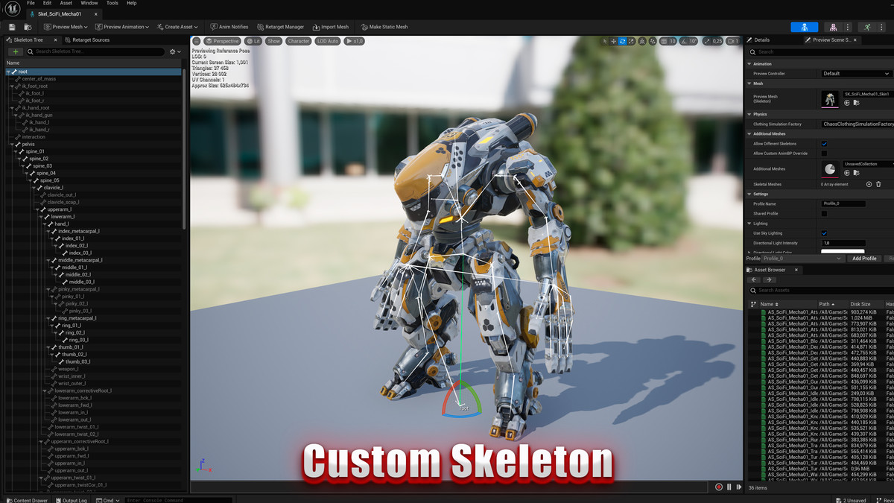Click the Show viewport button
The image size is (894, 503).
tap(274, 41)
